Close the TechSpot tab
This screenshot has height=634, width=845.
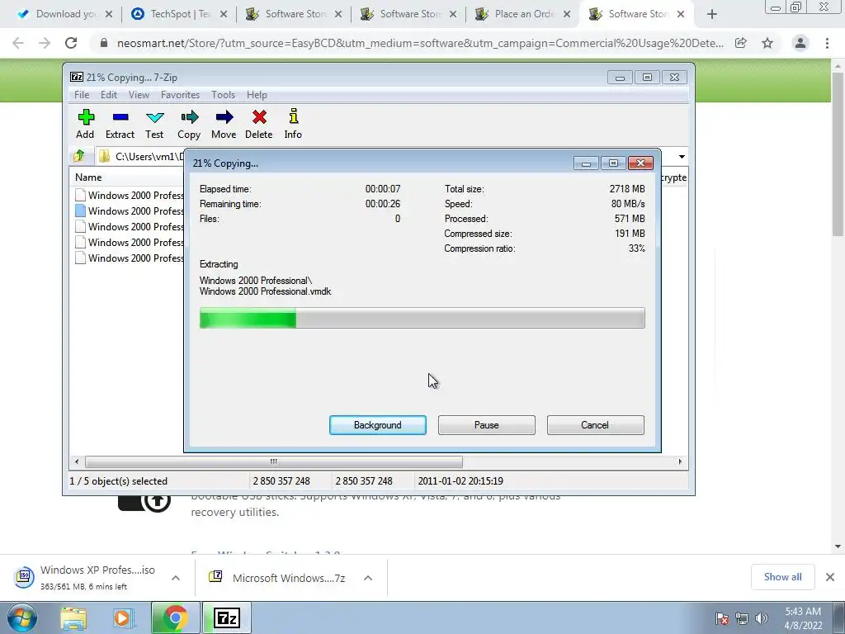[x=224, y=15]
